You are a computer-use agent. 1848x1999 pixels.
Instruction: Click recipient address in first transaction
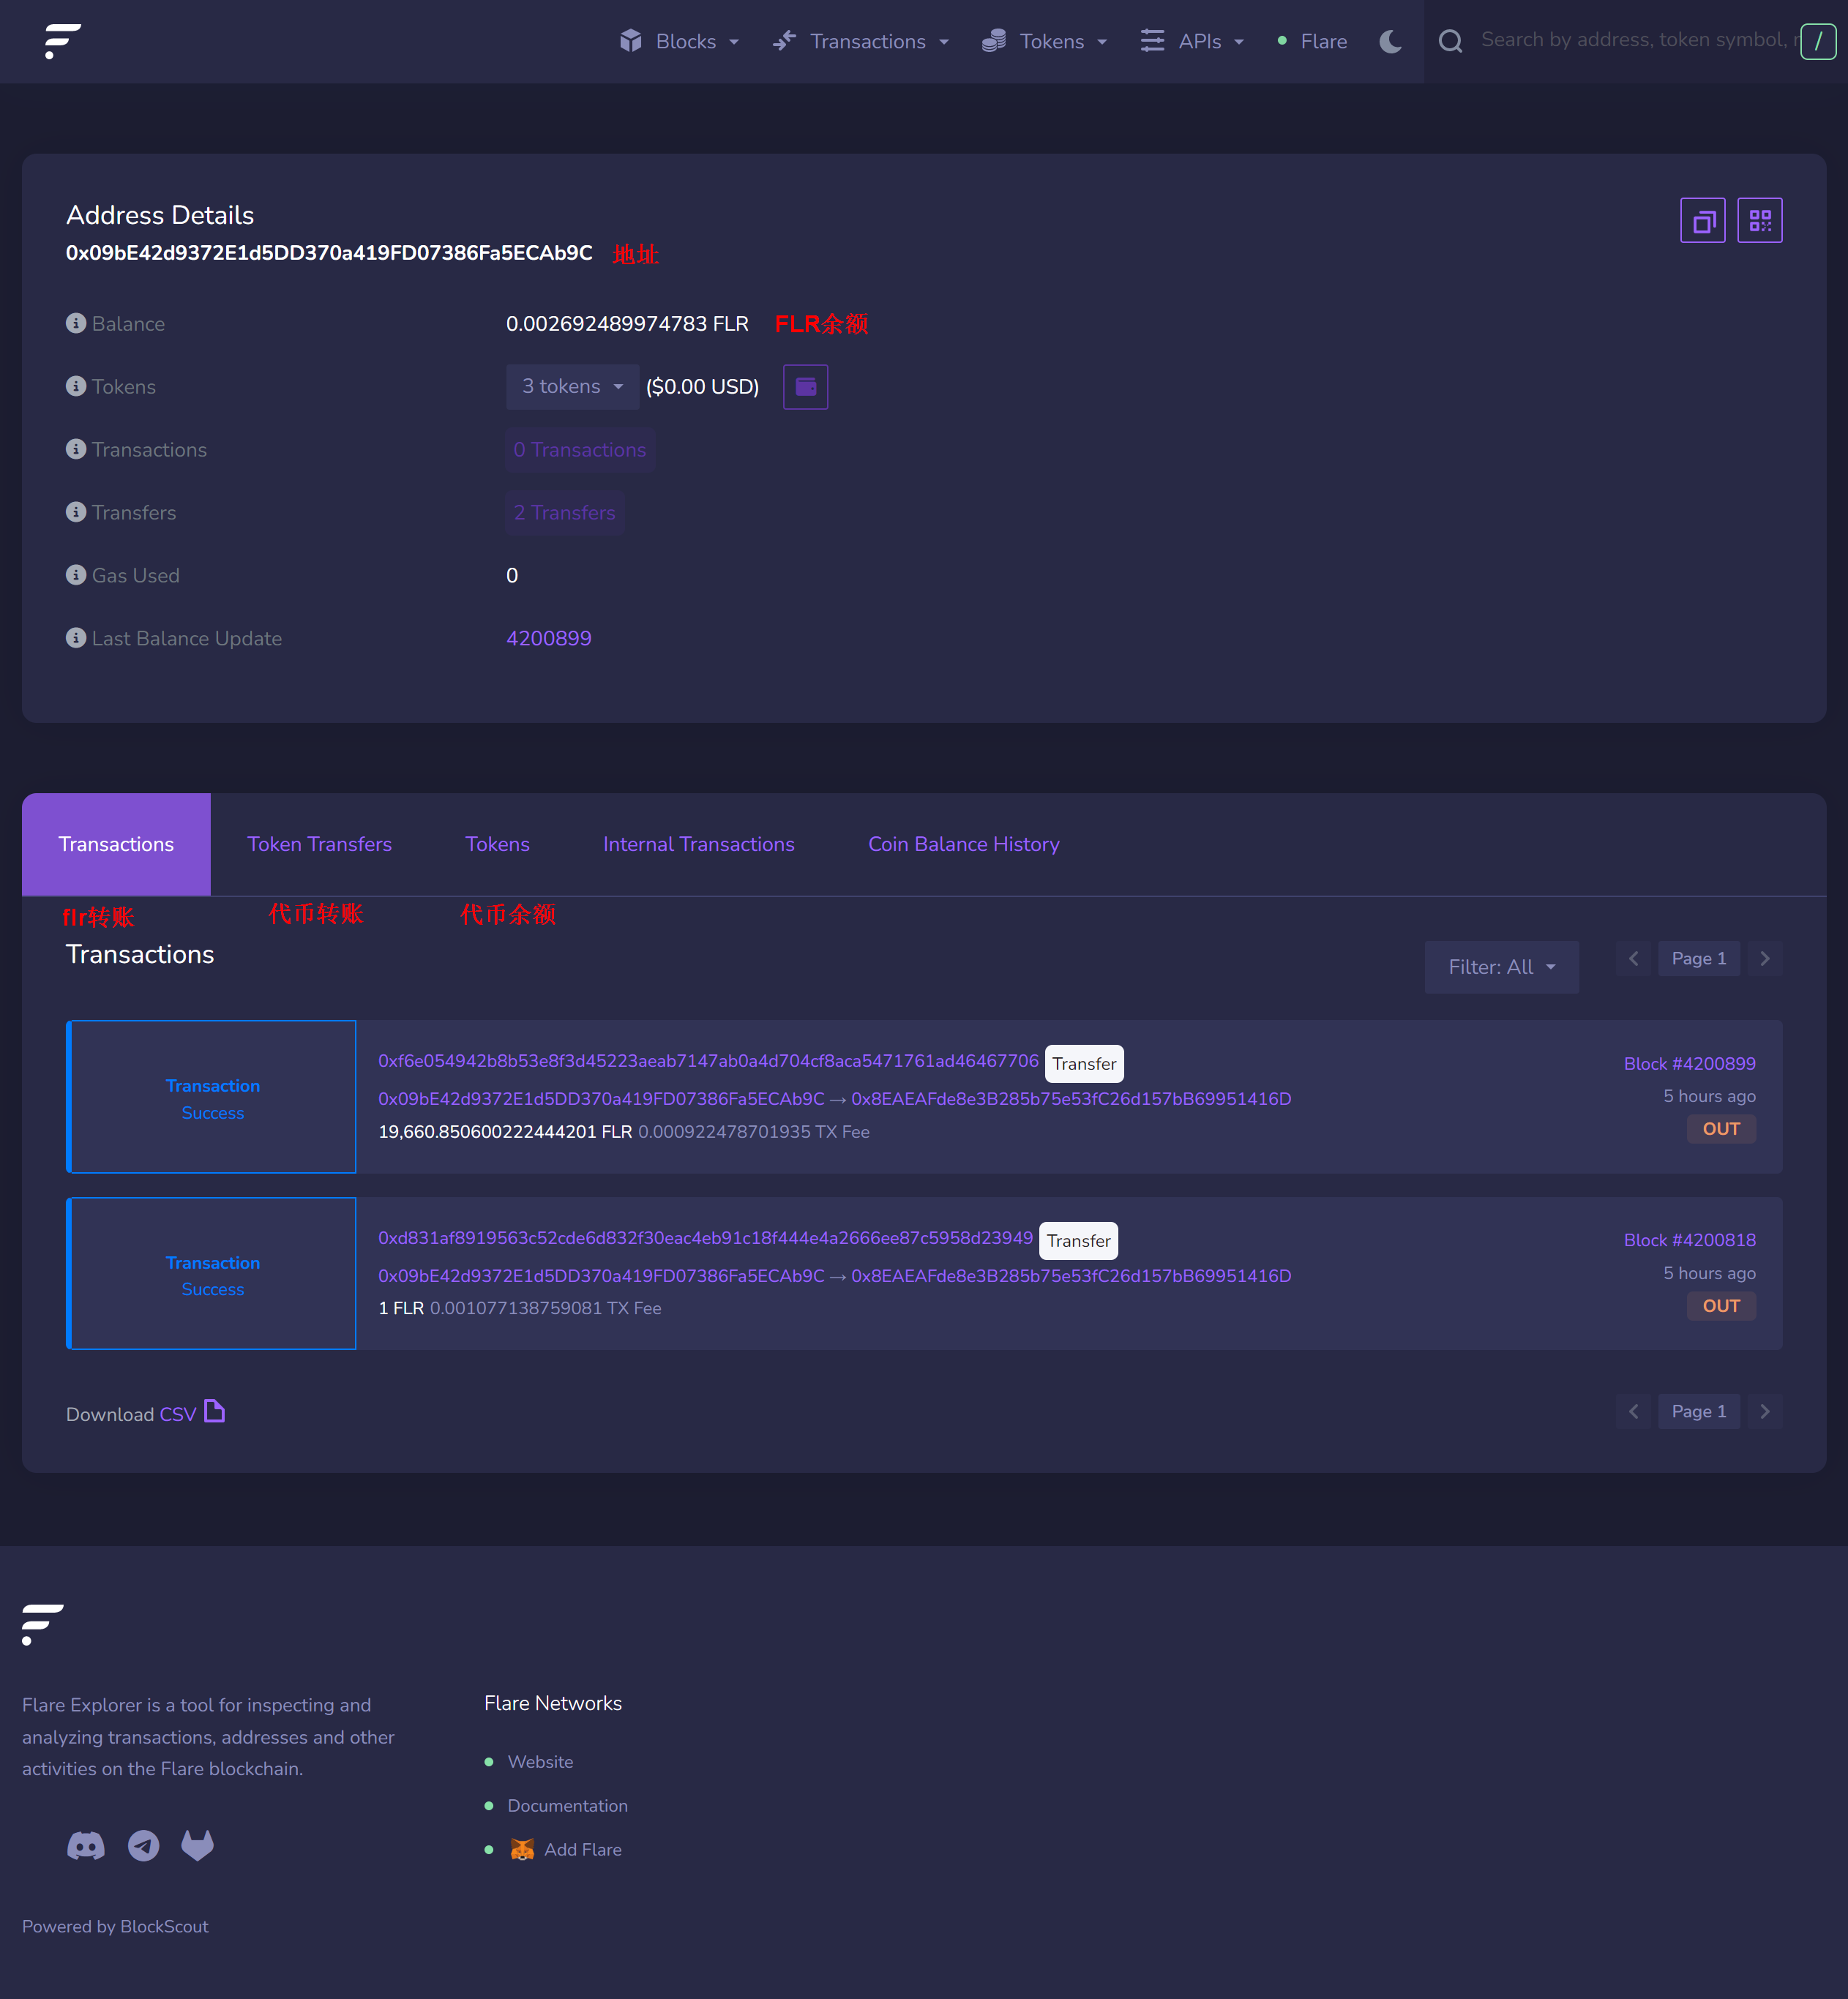(1071, 1098)
